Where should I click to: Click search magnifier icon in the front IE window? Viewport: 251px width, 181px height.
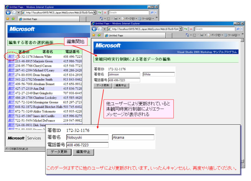click(238, 29)
